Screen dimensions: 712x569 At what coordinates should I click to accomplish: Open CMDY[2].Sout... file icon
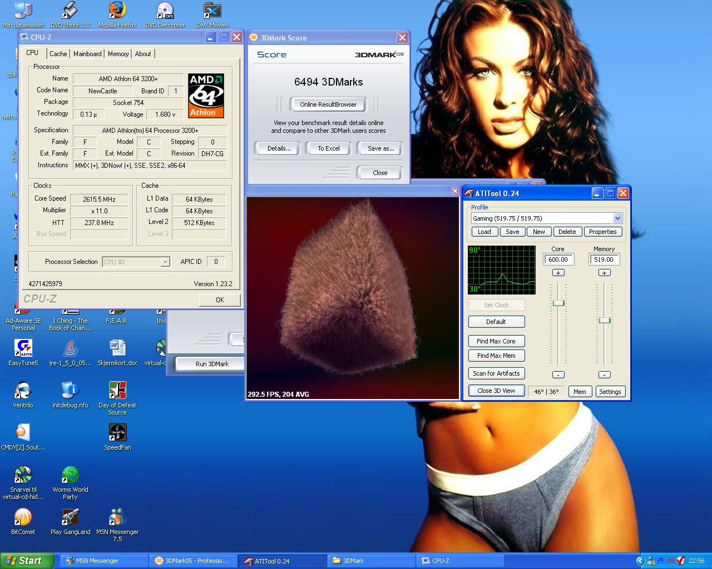(23, 437)
